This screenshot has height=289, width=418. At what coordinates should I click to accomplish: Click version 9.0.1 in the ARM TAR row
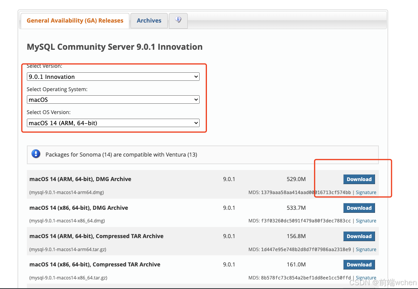pyautogui.click(x=229, y=236)
